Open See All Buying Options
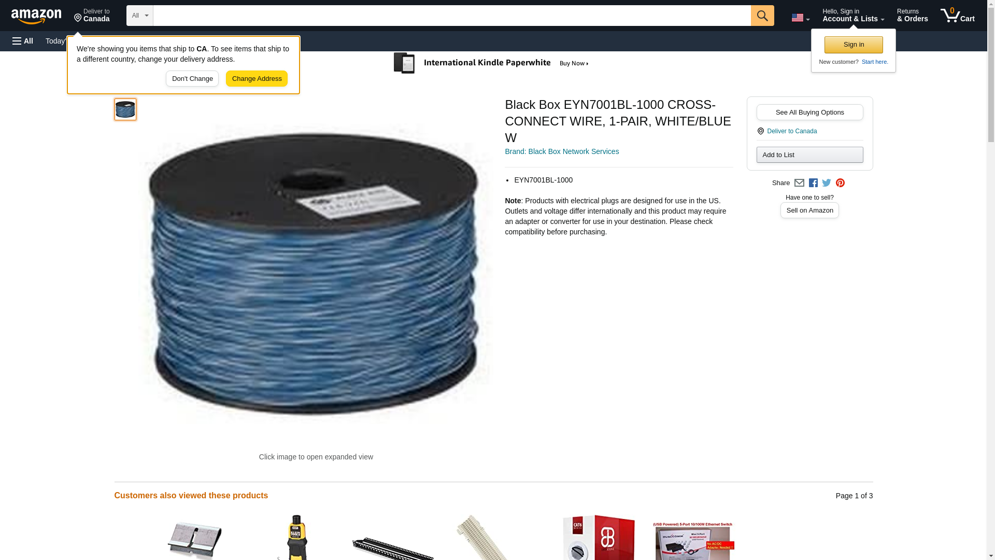The image size is (995, 560). point(809,113)
